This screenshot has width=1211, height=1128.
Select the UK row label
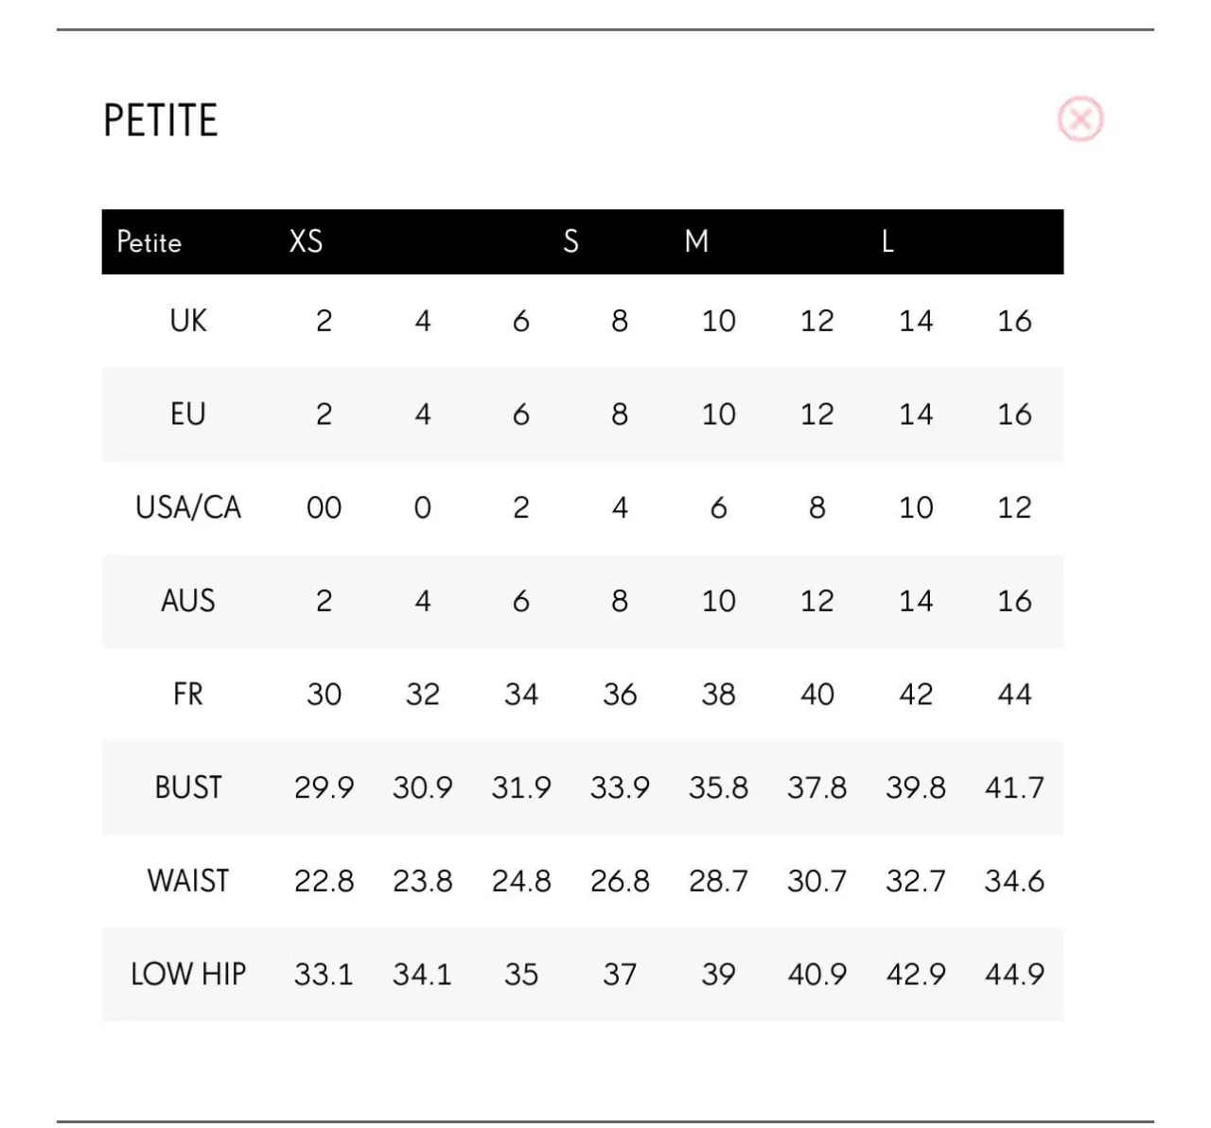(187, 321)
